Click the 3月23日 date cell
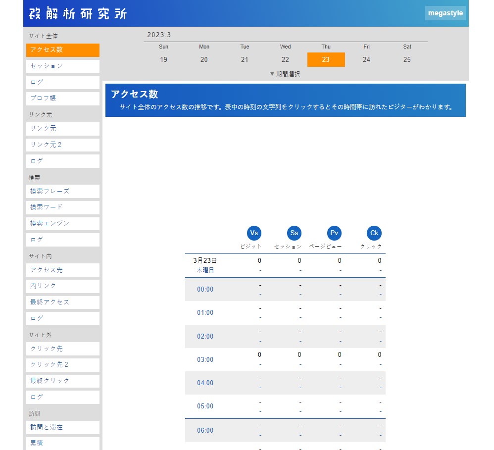 (205, 260)
